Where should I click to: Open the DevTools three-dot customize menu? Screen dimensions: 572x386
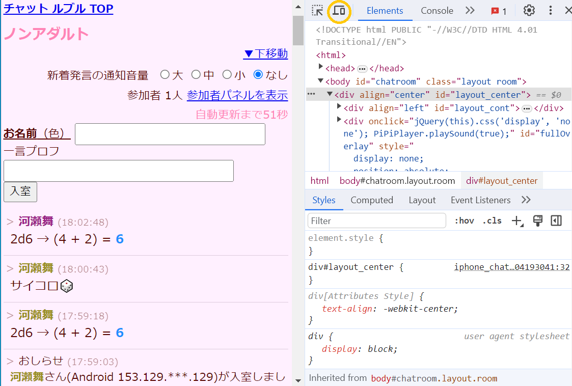click(550, 11)
